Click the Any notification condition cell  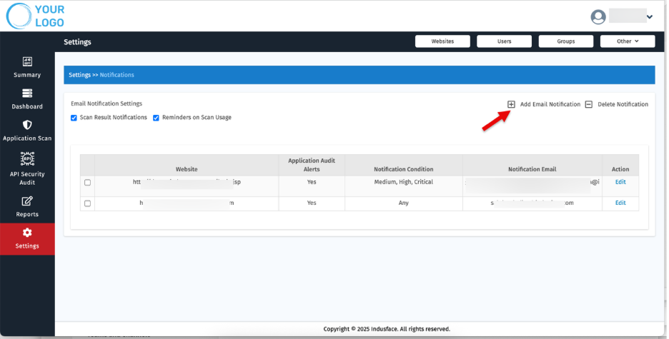pos(404,203)
